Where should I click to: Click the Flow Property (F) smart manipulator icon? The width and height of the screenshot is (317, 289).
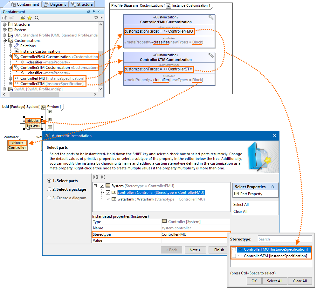click(50, 119)
